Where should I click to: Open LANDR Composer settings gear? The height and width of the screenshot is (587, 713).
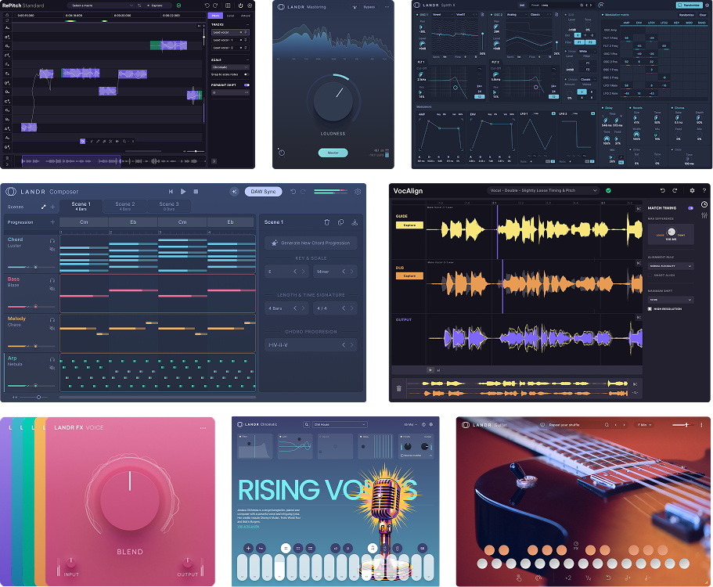[x=358, y=192]
